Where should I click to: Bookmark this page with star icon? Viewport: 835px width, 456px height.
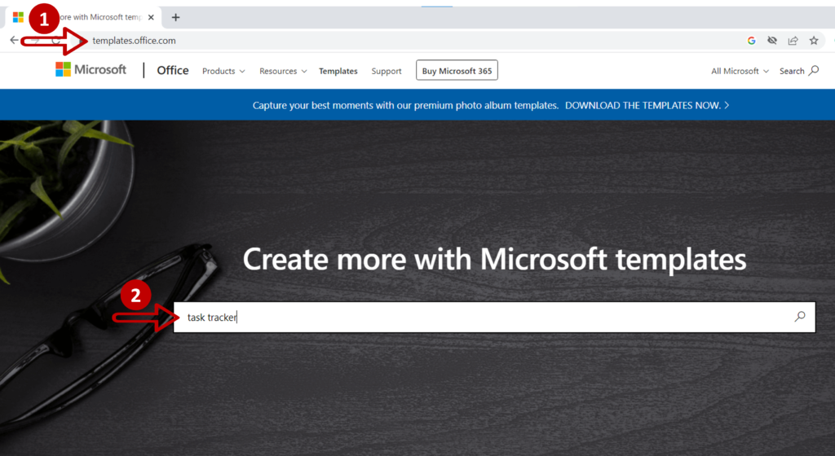[814, 40]
